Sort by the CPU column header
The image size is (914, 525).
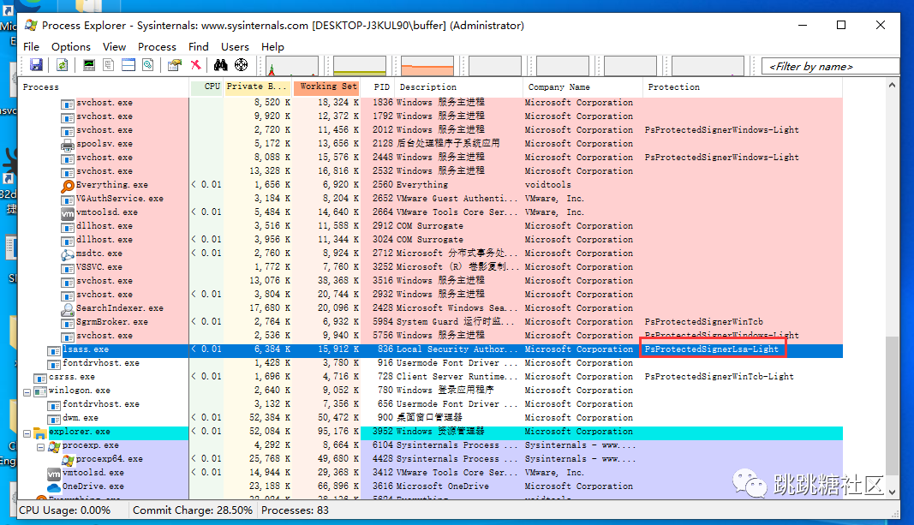pos(206,87)
